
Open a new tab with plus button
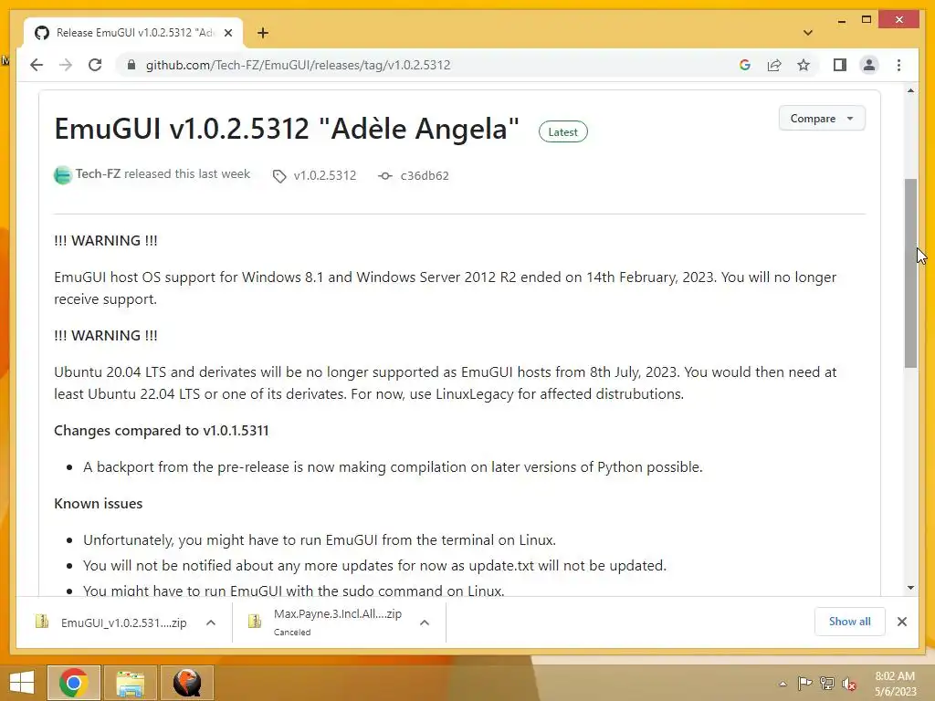(x=262, y=33)
